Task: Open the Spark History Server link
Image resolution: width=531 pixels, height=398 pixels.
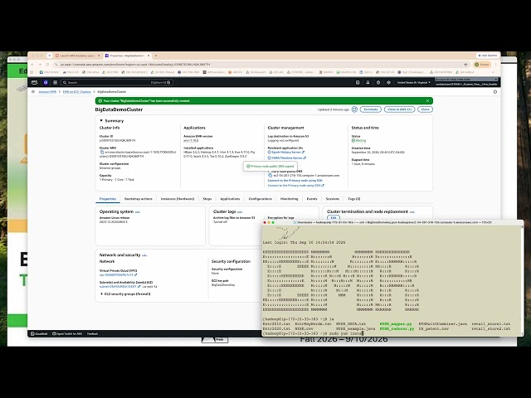Action: tap(286, 153)
